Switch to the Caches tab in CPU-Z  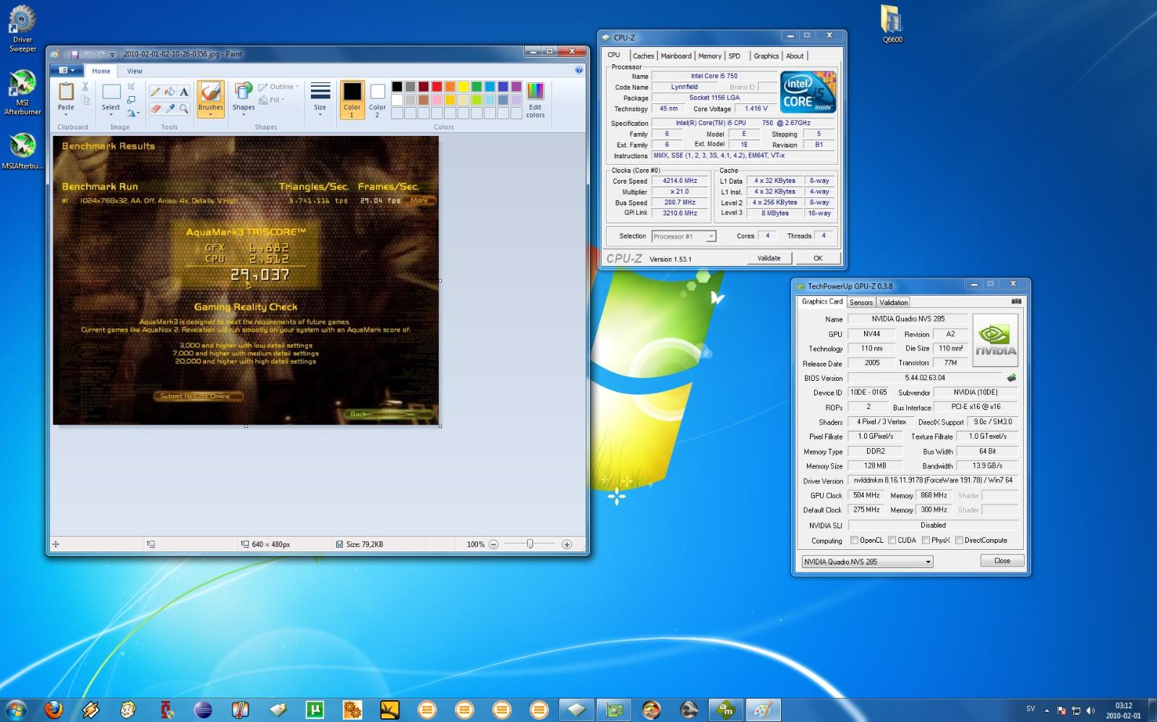tap(643, 56)
